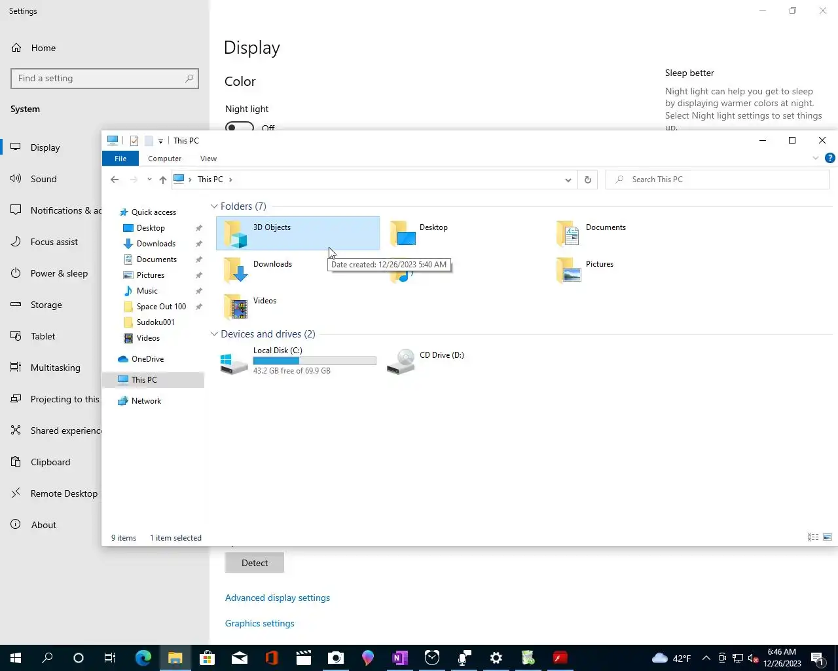Open Sudoku001 folder in Quick access

(x=155, y=322)
